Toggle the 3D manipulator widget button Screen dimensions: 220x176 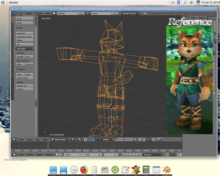[x=90, y=139]
